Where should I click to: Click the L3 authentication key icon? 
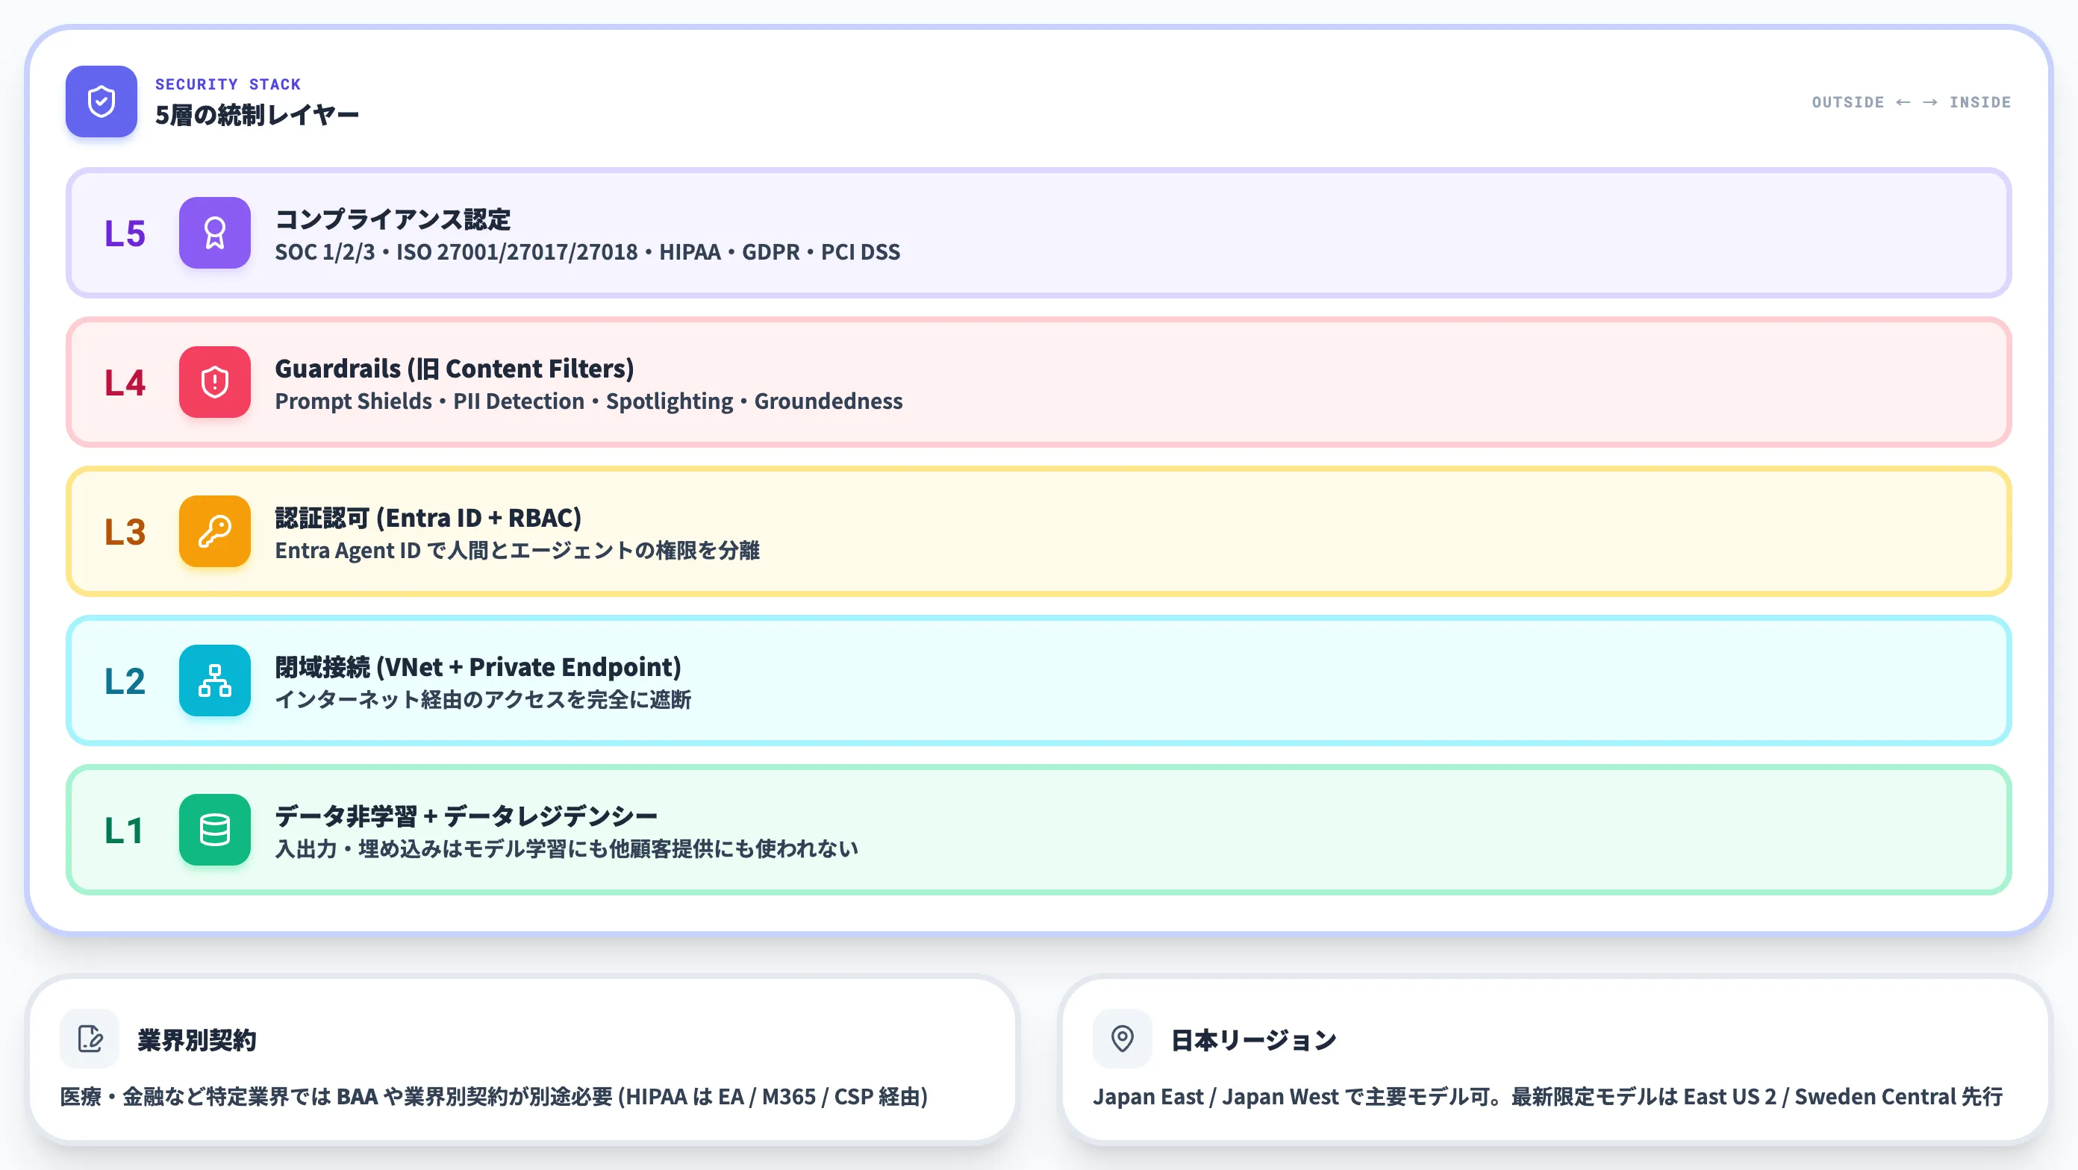(214, 531)
